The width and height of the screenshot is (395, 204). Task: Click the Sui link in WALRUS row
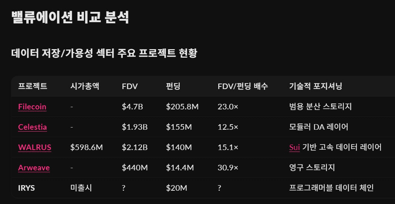click(294, 147)
